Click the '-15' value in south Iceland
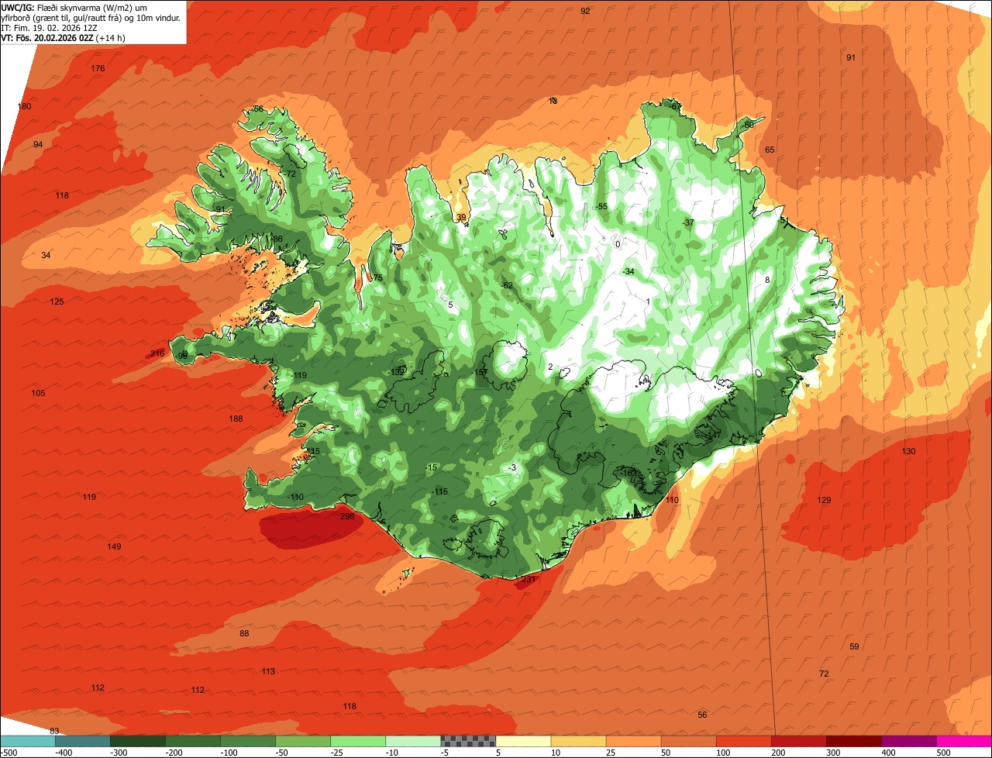The image size is (992, 758). (432, 467)
